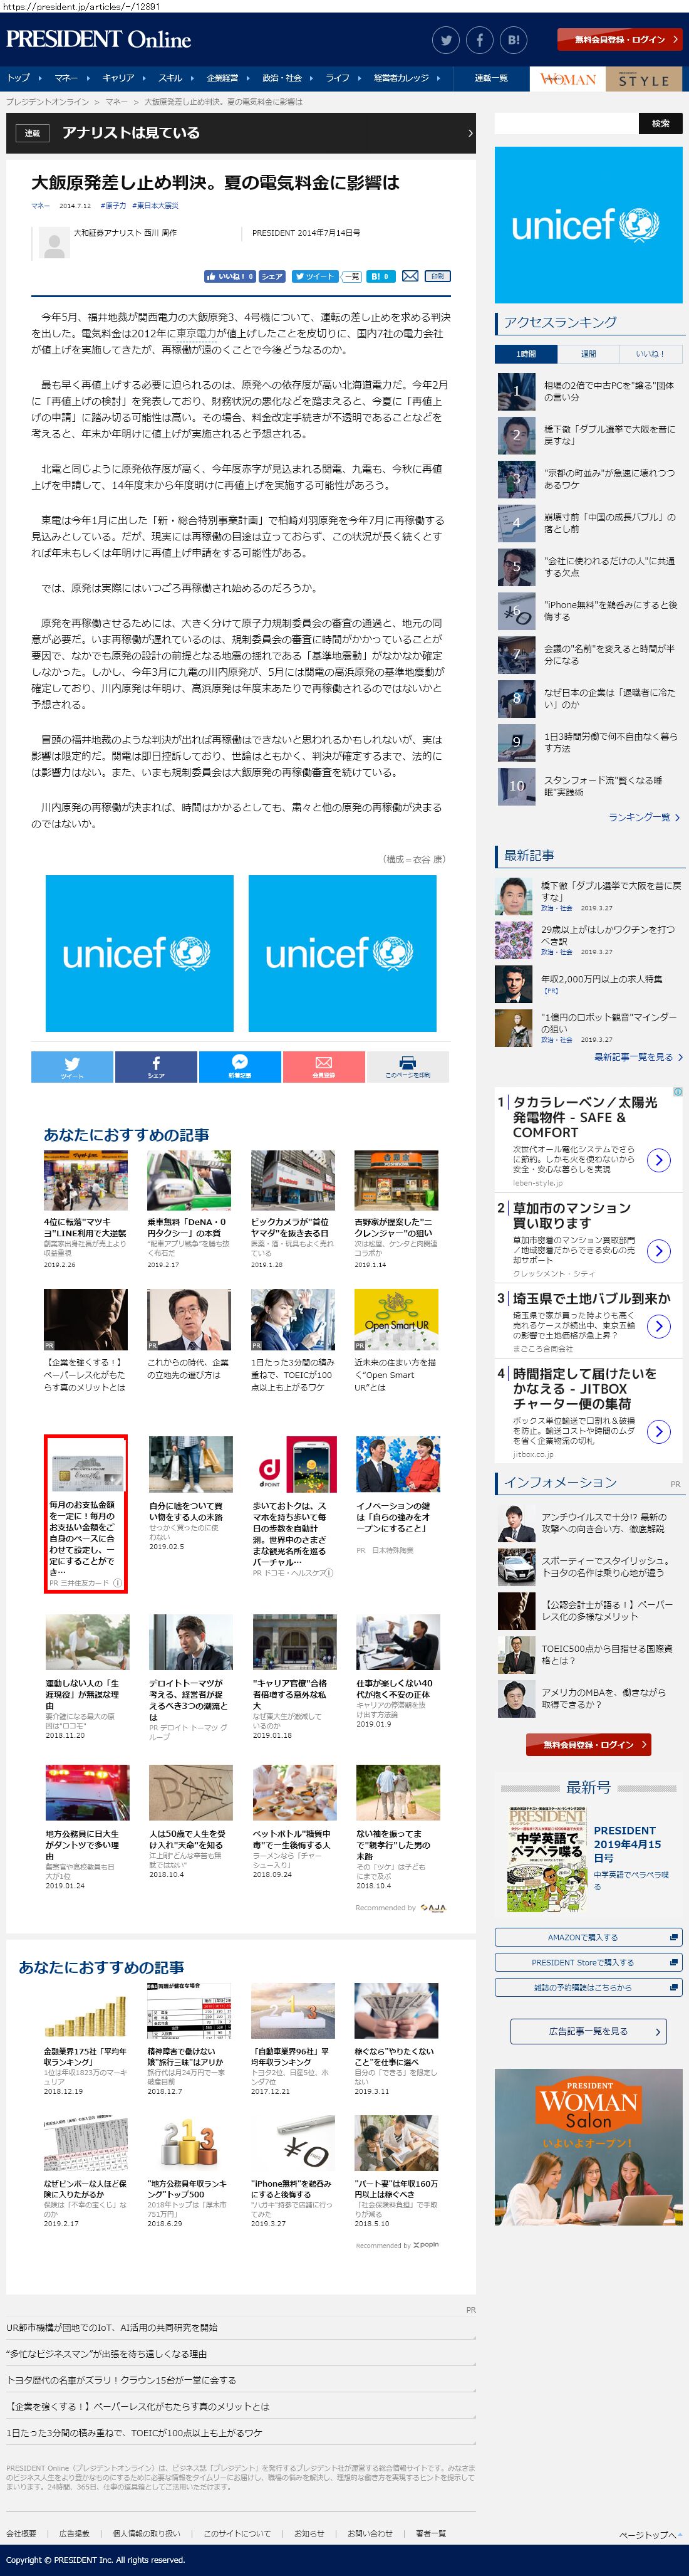
Task: Expand the キャリア navigation menu
Action: tap(124, 78)
